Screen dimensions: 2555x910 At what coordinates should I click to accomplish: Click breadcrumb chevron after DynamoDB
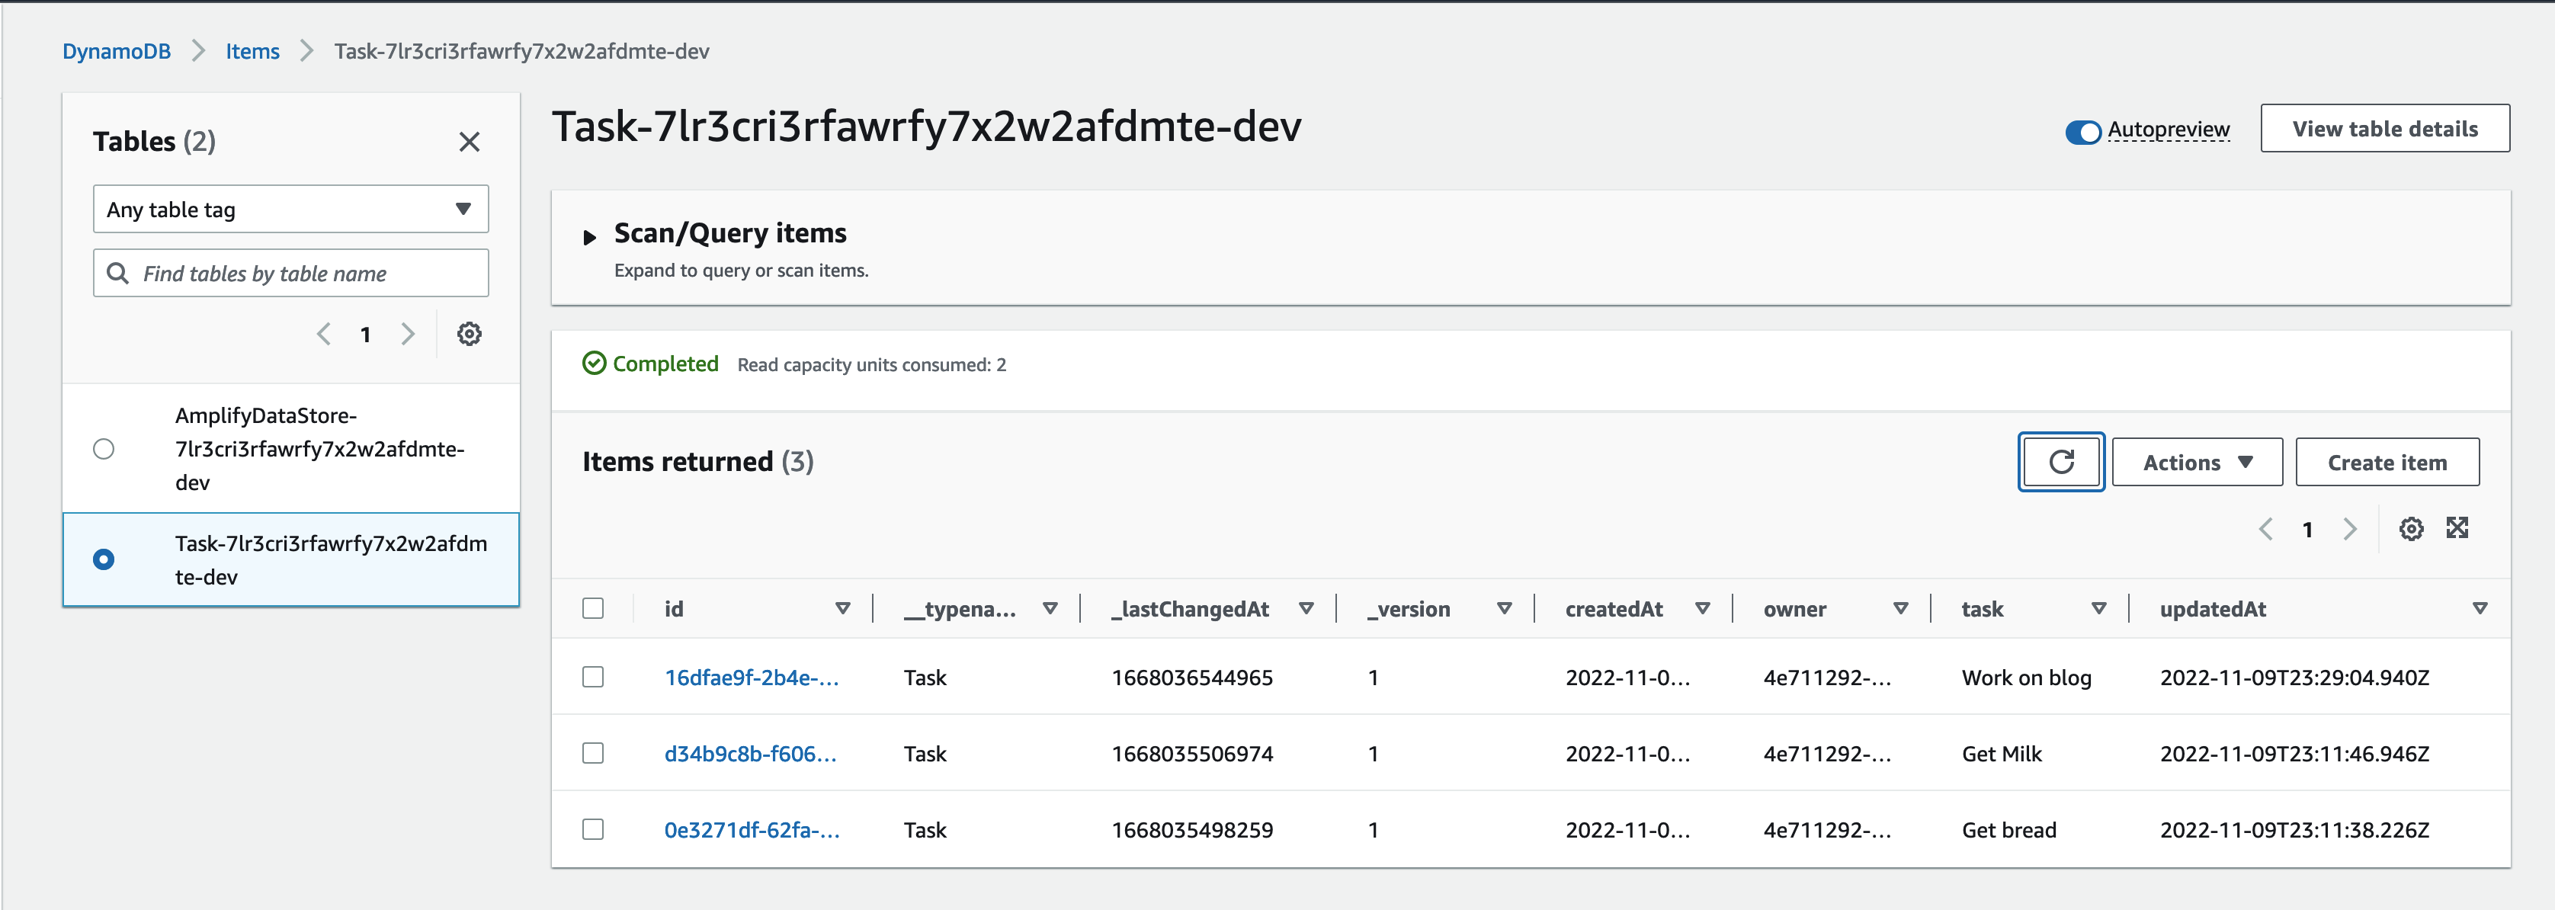coord(198,50)
